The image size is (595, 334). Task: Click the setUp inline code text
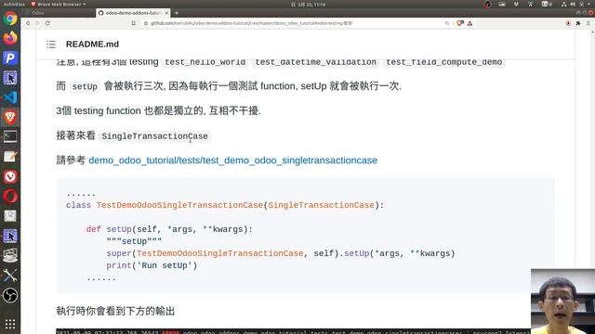tap(85, 86)
